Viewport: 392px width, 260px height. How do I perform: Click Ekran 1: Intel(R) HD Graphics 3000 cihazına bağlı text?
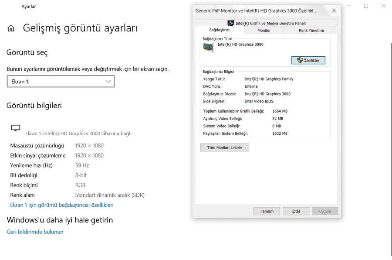(78, 133)
